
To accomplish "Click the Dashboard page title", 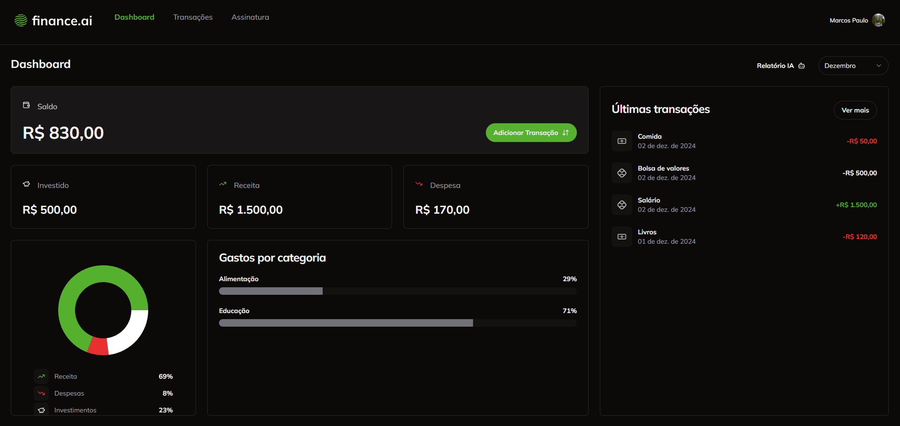I will (41, 64).
